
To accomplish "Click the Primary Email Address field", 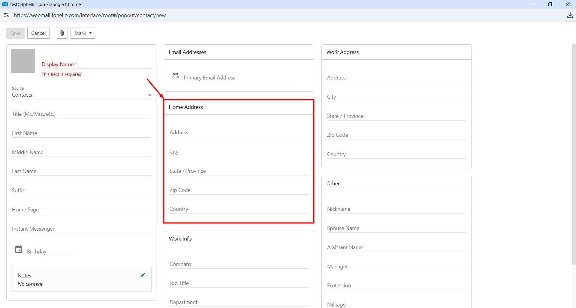I will (x=239, y=78).
